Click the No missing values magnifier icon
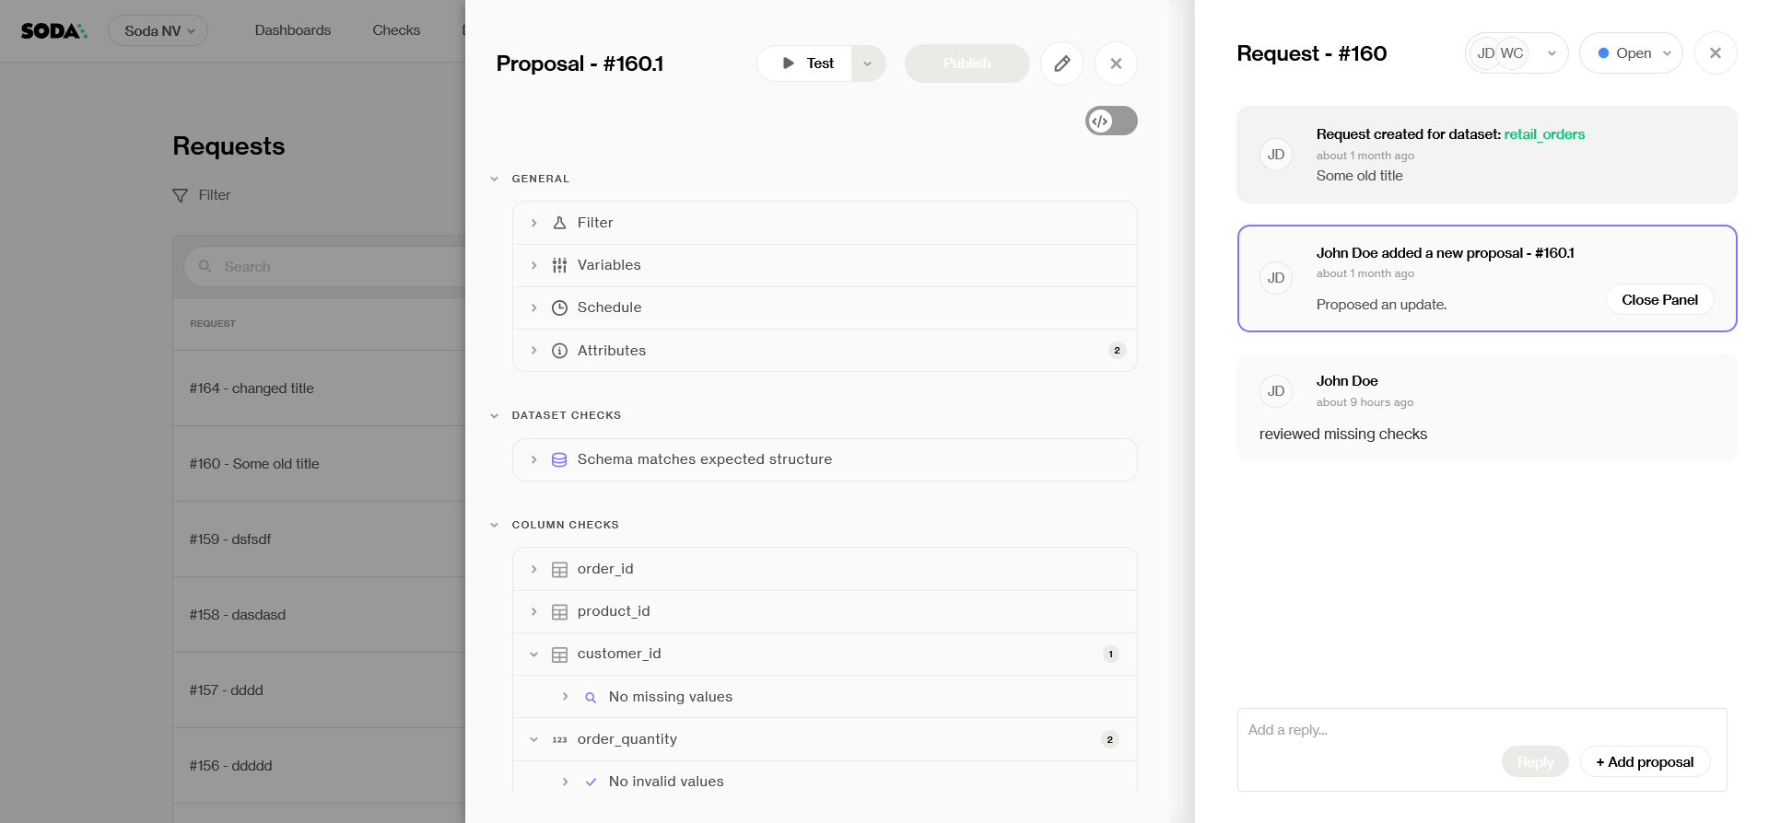This screenshot has height=823, width=1769. click(x=591, y=698)
